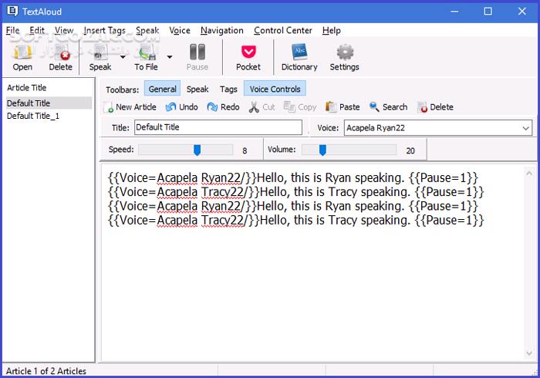
Task: Click the Search magnifier icon
Action: (374, 106)
